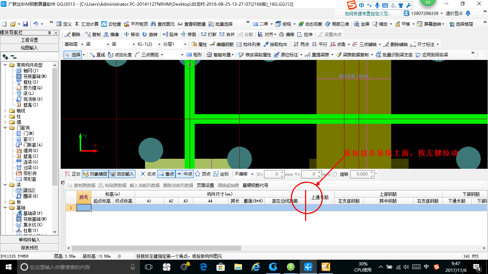The height and width of the screenshot is (274, 488).
Task: Click 应用到同名梁 button
Action: coord(431,55)
